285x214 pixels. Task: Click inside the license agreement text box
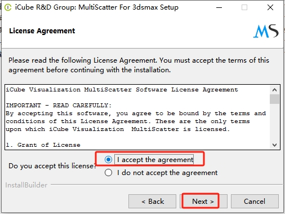coord(137,117)
